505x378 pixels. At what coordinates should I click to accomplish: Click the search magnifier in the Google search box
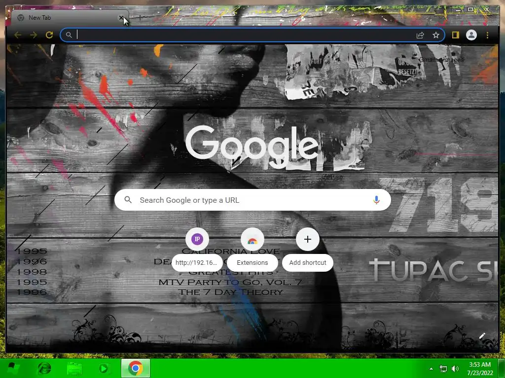tap(128, 200)
